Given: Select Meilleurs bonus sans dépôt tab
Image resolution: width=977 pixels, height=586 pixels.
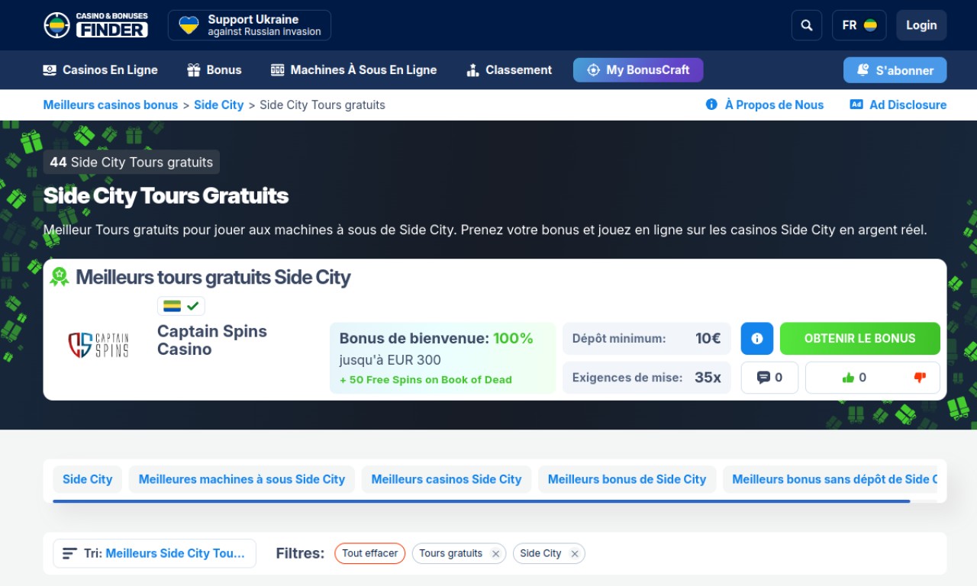Looking at the screenshot, I should pyautogui.click(x=830, y=479).
